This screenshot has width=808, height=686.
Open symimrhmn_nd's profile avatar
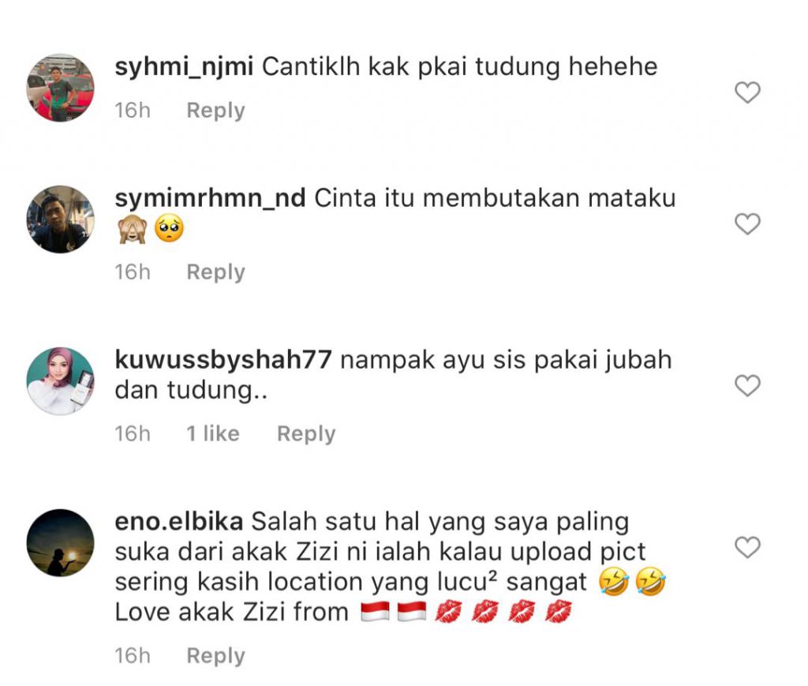pyautogui.click(x=60, y=219)
